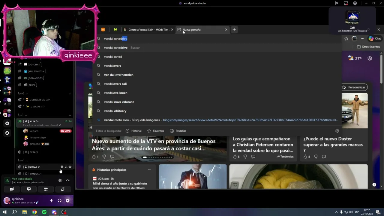The width and height of the screenshot is (384, 216).
Task: Show hidden system tray icons
Action: (x=336, y=212)
